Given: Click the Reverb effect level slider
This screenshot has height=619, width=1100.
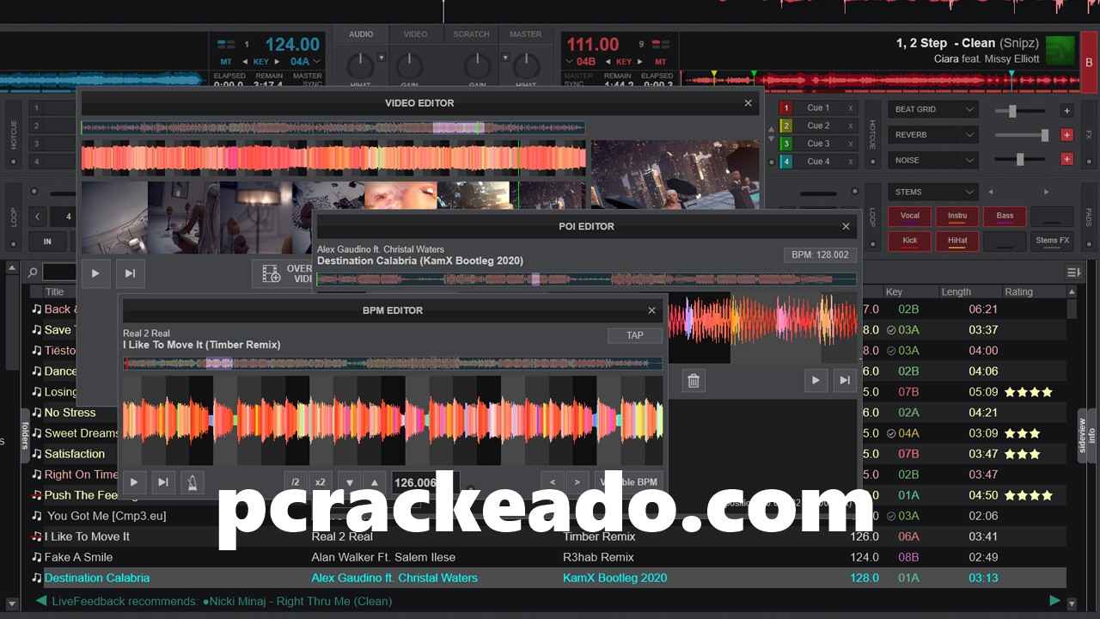Looking at the screenshot, I should tap(1022, 135).
